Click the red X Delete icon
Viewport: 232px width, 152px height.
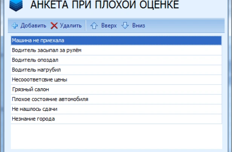[54, 26]
